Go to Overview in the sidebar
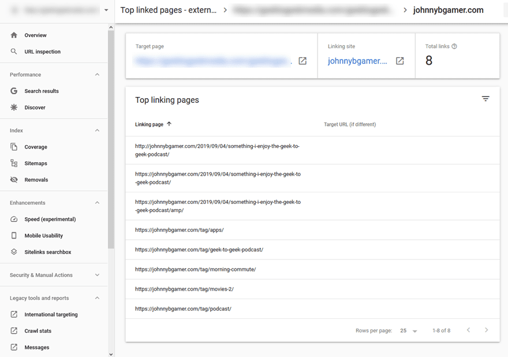 [35, 35]
